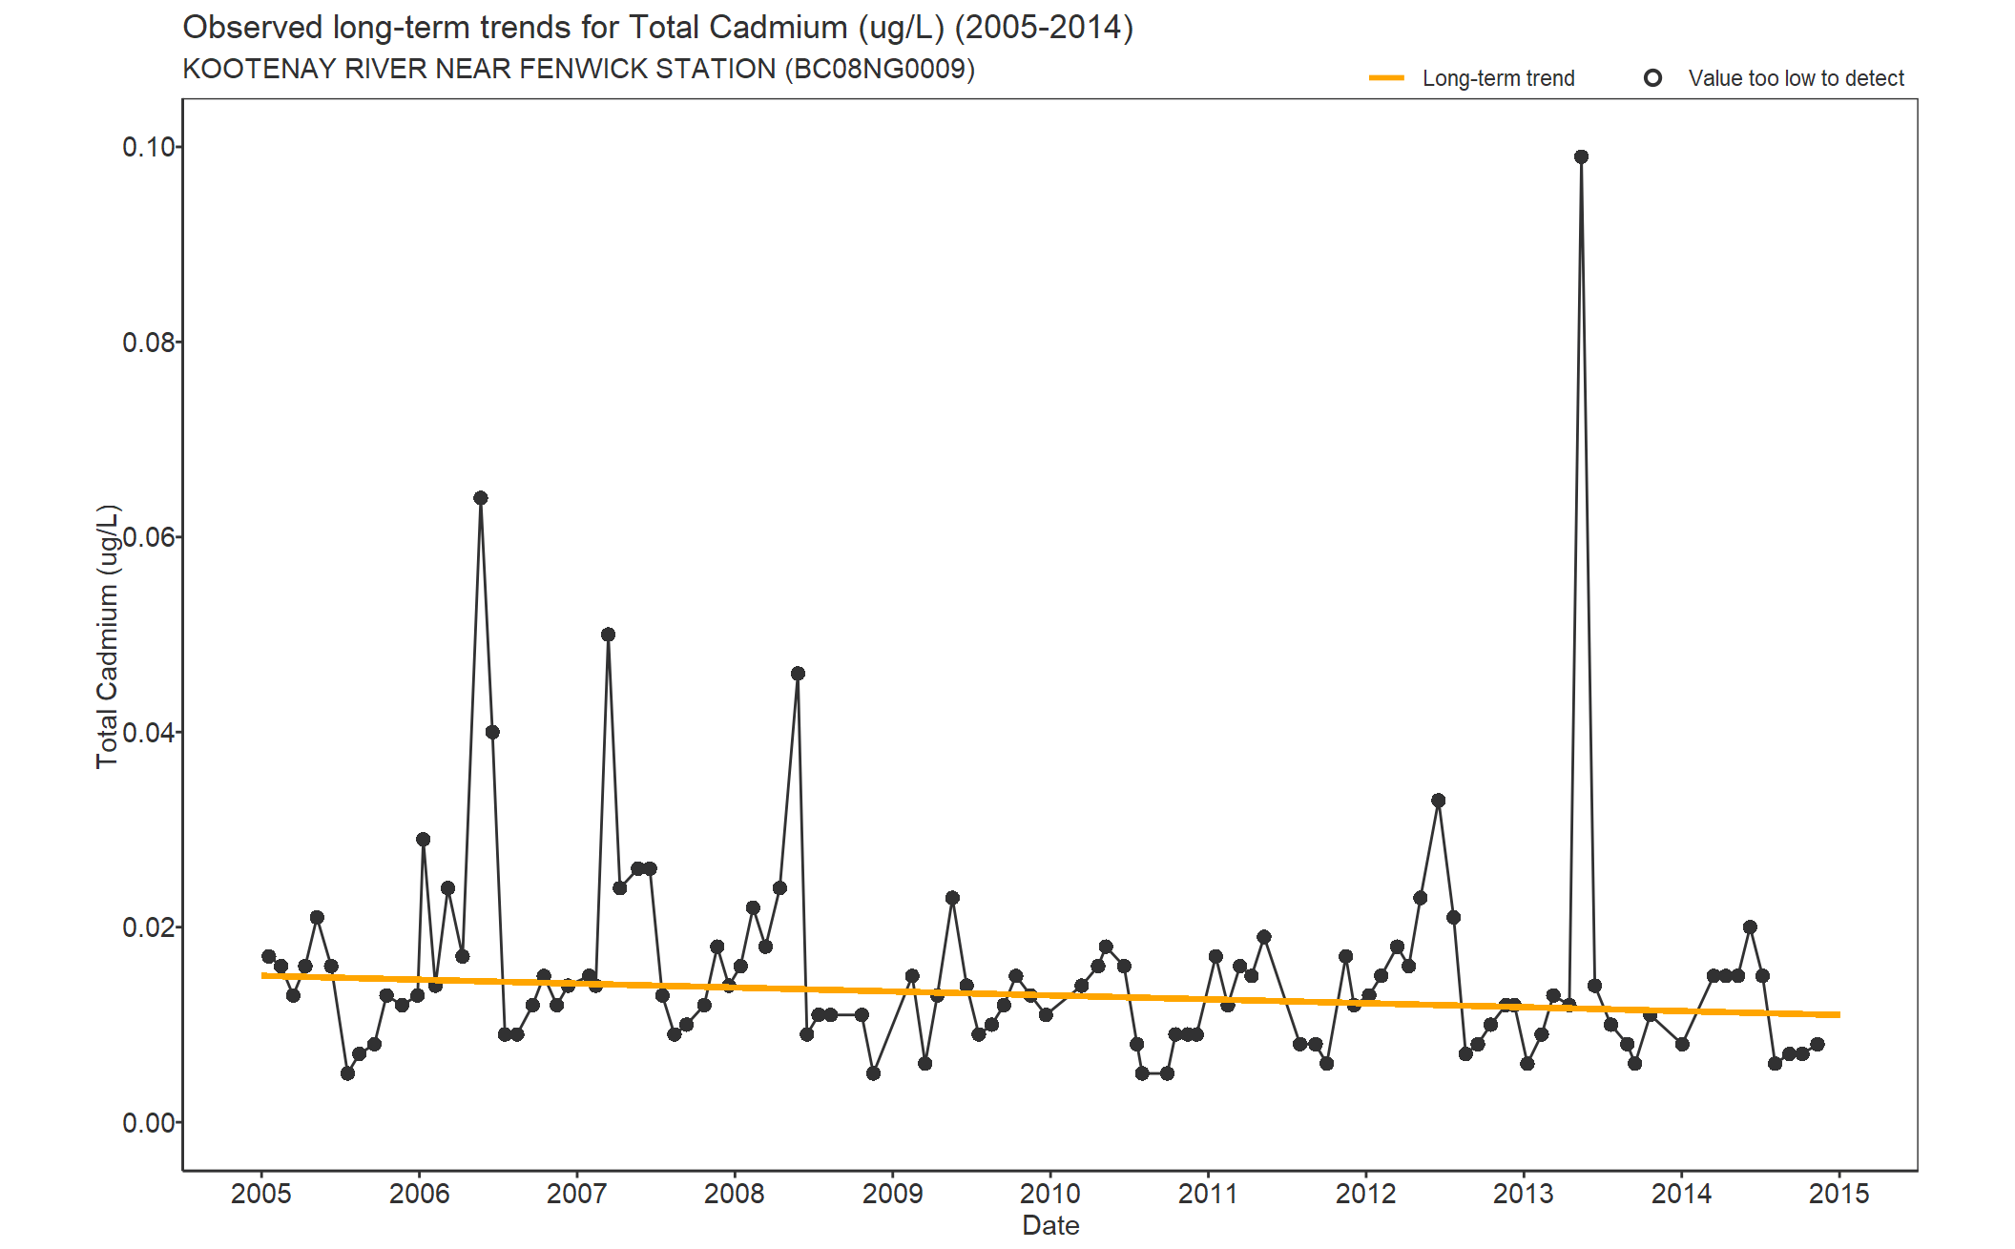Click the highest data point near 0.10 in 2013
This screenshot has width=2015, height=1249.
1581,156
